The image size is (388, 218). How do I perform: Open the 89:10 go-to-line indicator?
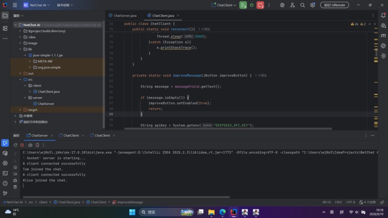[x=327, y=202]
